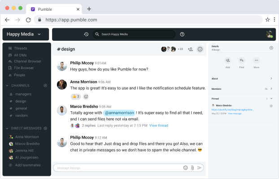Viewport: 279px width, 179px height.
Task: Open browser three-dot menu
Action: tap(275, 19)
